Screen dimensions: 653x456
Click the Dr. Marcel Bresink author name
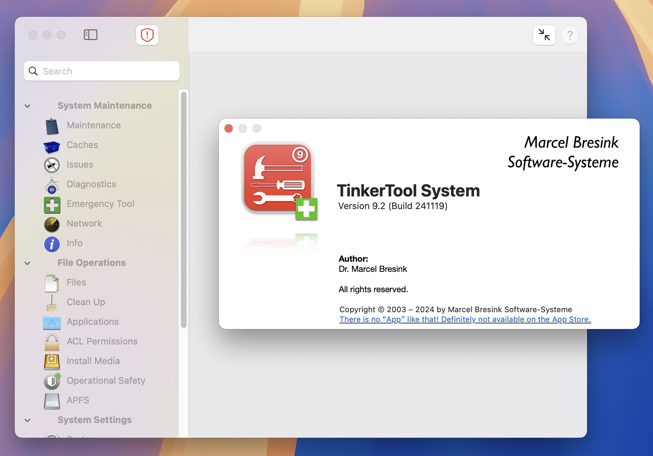click(373, 269)
